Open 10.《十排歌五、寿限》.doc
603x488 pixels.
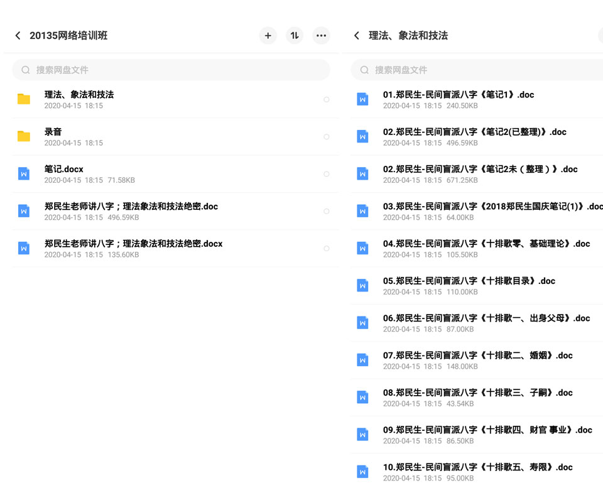pos(477,468)
